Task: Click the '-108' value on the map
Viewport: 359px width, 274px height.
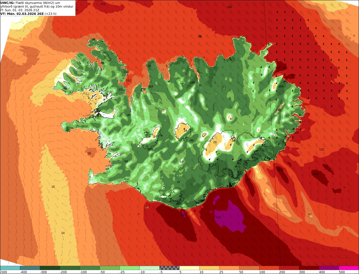Action: 150,149
